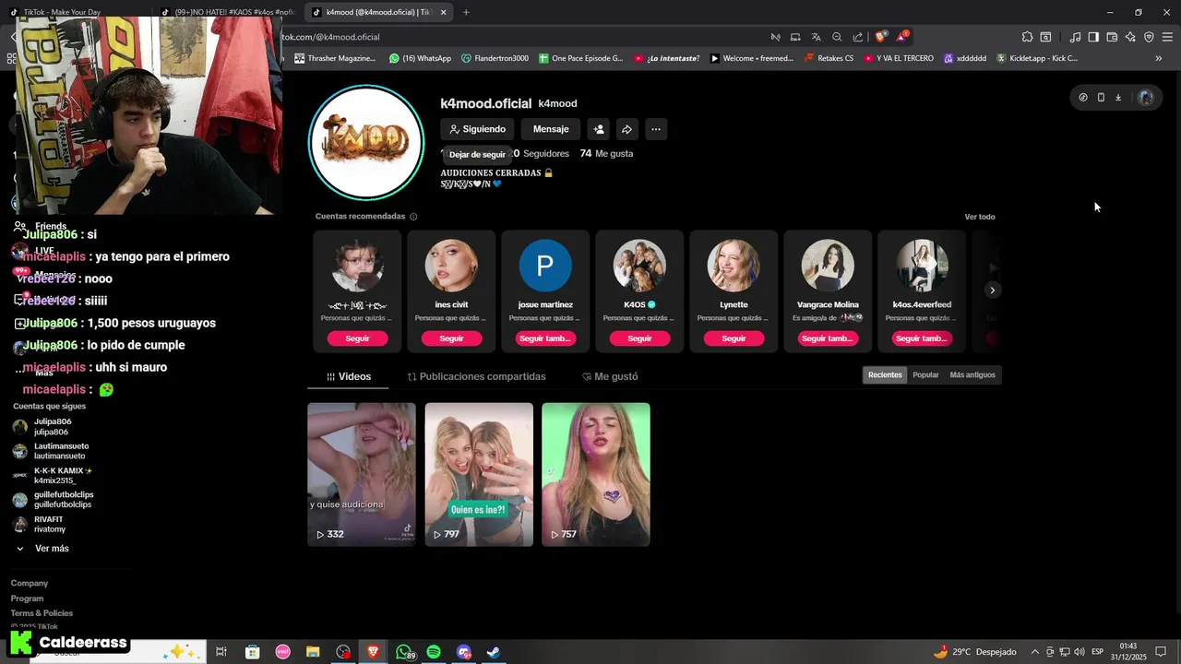Open the user avatar menu top right
Screen dimensions: 1181x664
coord(1146,97)
